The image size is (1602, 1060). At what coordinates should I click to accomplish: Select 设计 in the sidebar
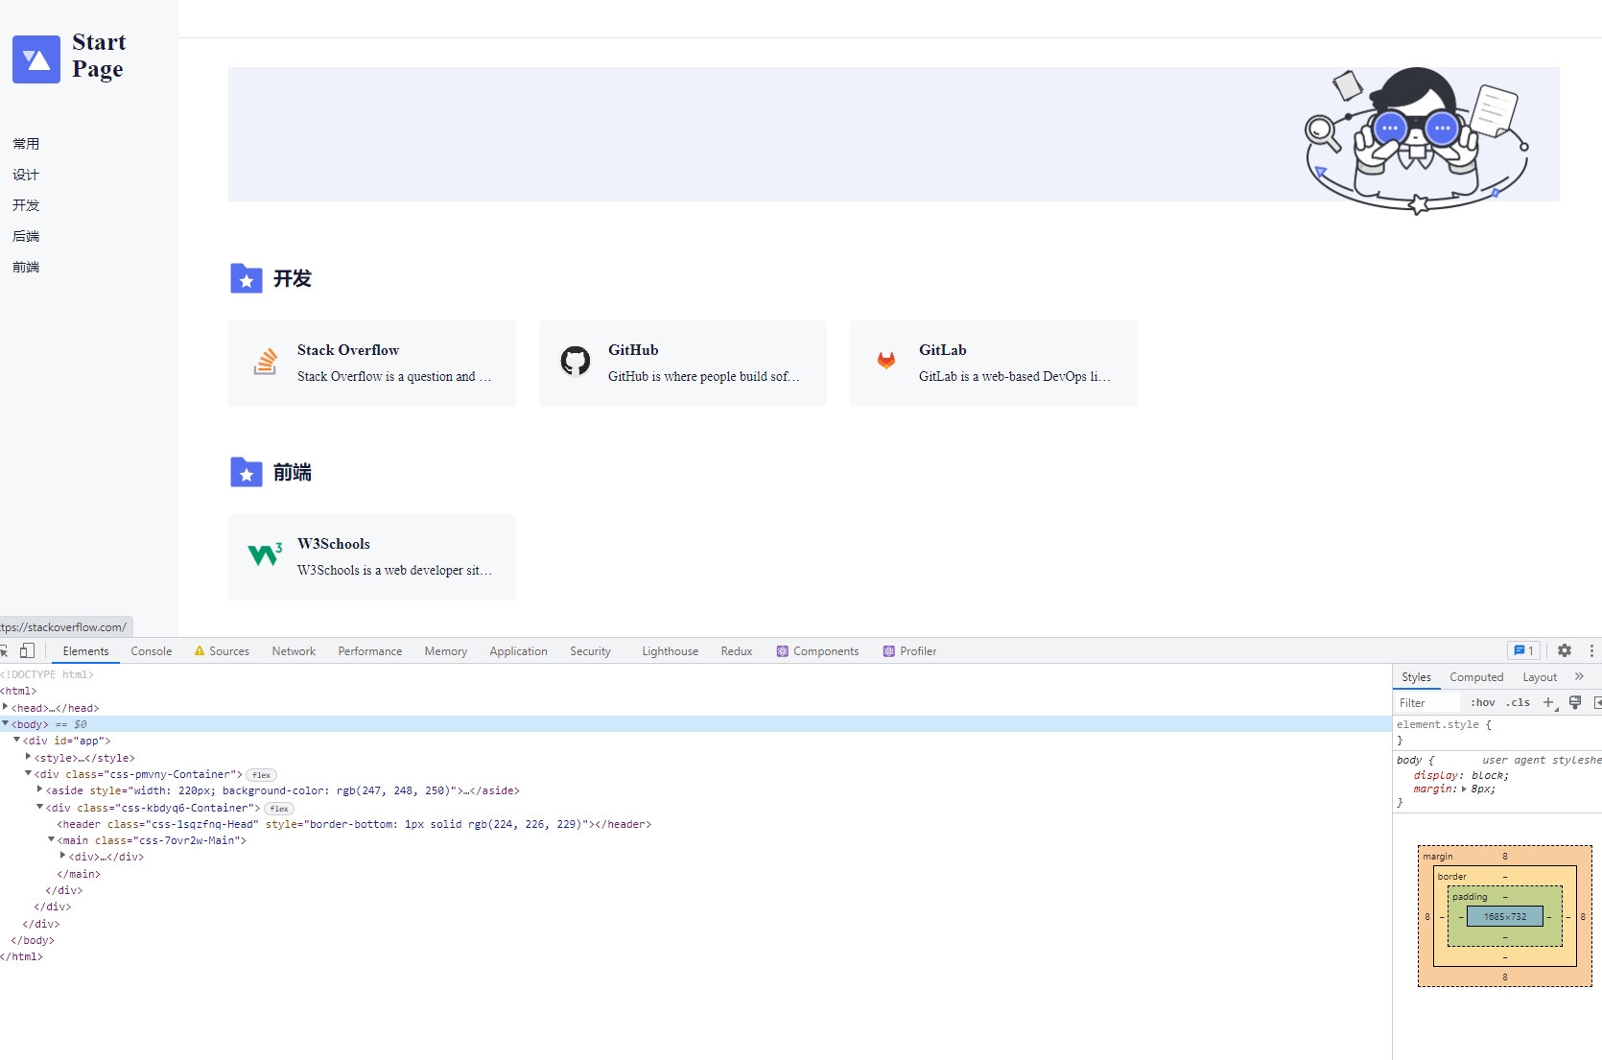coord(26,175)
